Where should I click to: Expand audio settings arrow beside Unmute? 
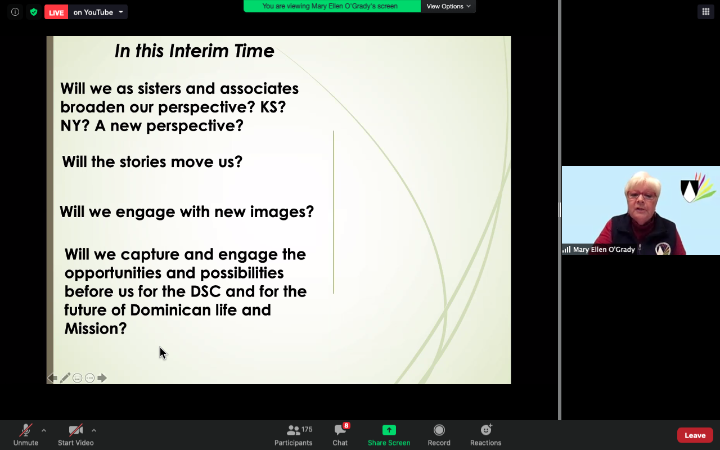[44, 430]
